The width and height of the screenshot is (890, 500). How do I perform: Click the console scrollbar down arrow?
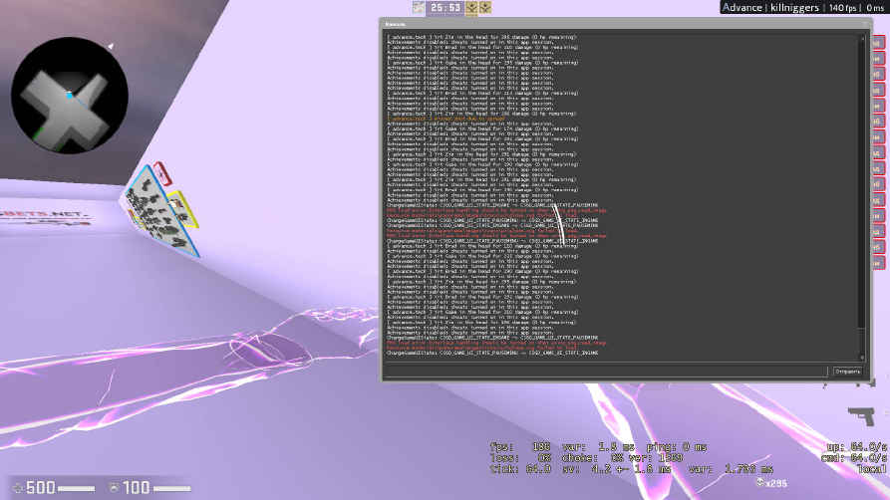[862, 359]
